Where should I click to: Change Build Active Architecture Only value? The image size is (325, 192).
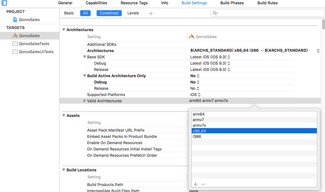click(195, 76)
